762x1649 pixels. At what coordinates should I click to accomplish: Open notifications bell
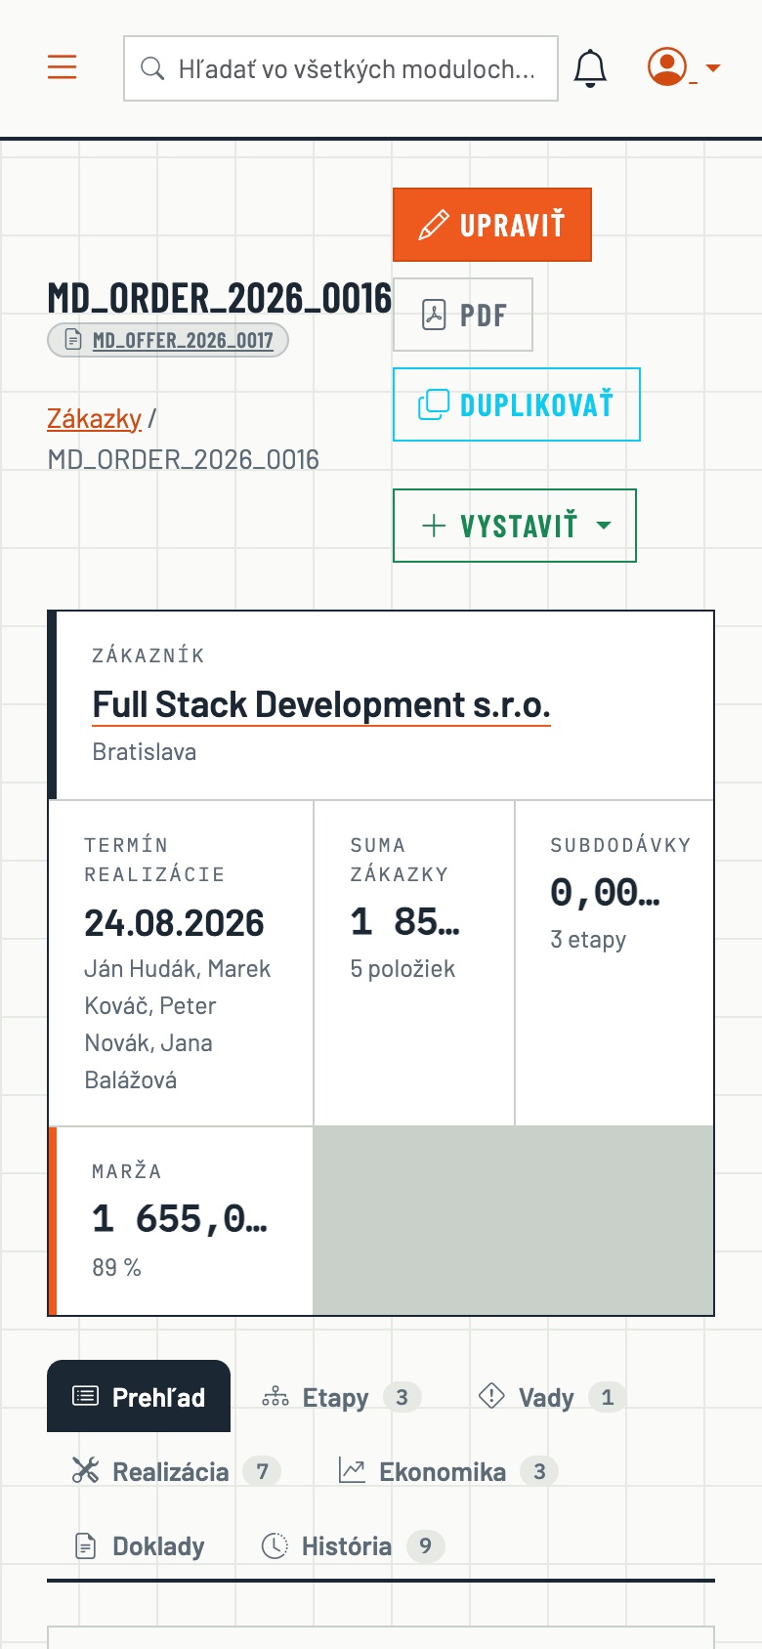point(590,68)
